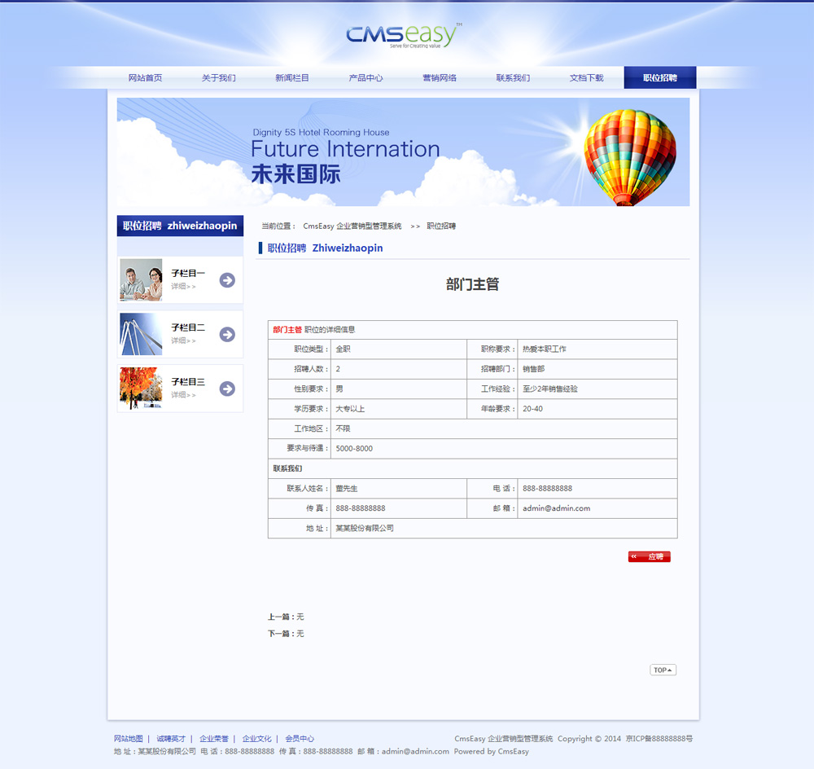Open the 网站地图 footer link

tap(129, 739)
